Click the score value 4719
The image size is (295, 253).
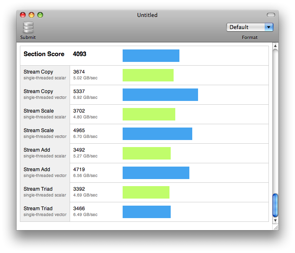pos(79,169)
